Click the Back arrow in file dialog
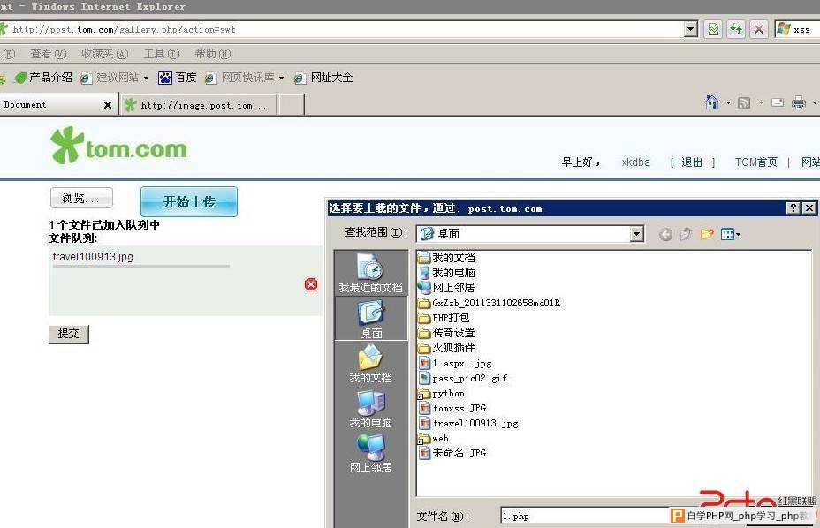The width and height of the screenshot is (820, 528). [665, 234]
